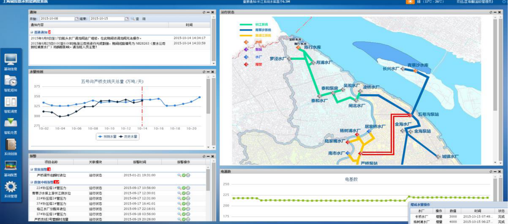Viewport: 508px width, 224px height.
Task: Click the 查询 search button
Action: coord(138,19)
